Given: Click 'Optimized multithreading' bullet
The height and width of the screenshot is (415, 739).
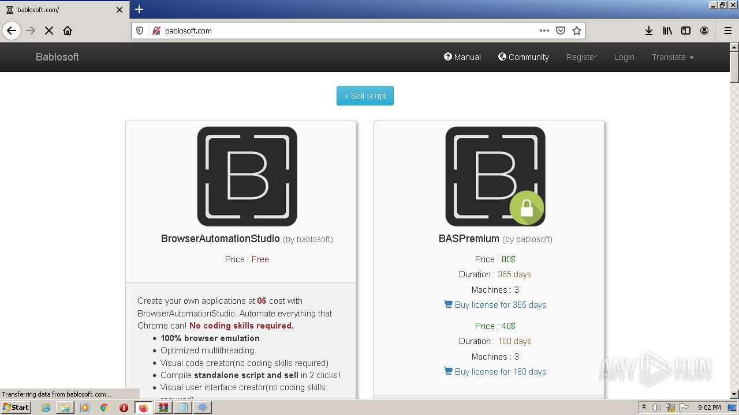Looking at the screenshot, I should tap(208, 350).
